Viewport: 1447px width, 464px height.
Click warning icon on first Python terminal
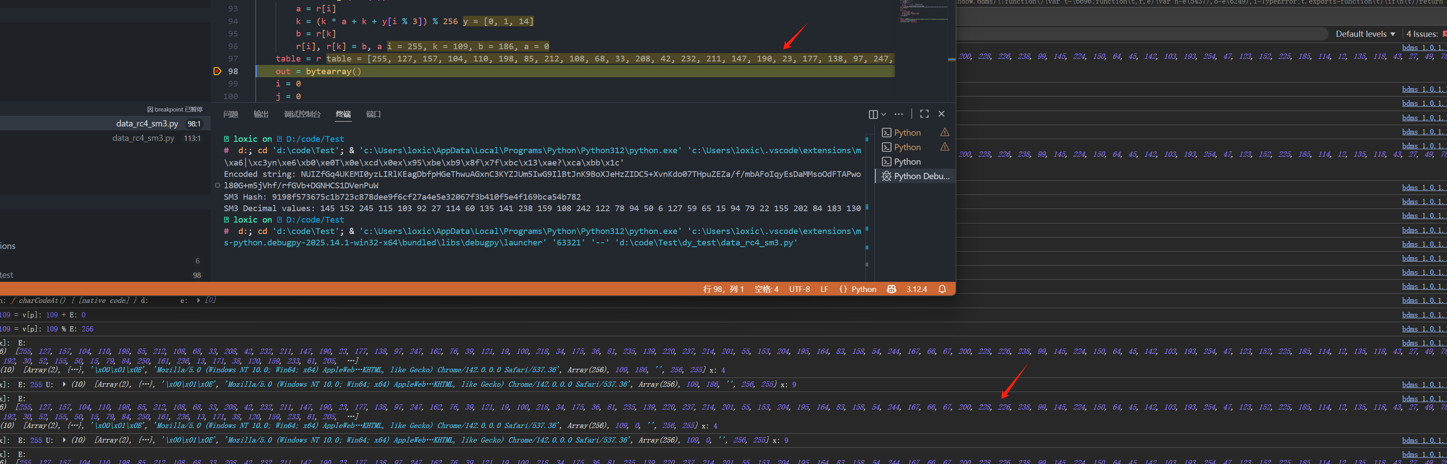point(945,133)
